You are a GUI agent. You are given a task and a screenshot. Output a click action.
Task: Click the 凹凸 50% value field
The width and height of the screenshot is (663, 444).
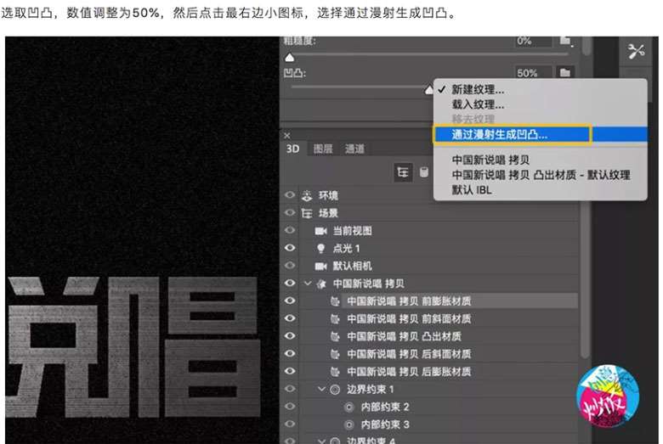(532, 73)
